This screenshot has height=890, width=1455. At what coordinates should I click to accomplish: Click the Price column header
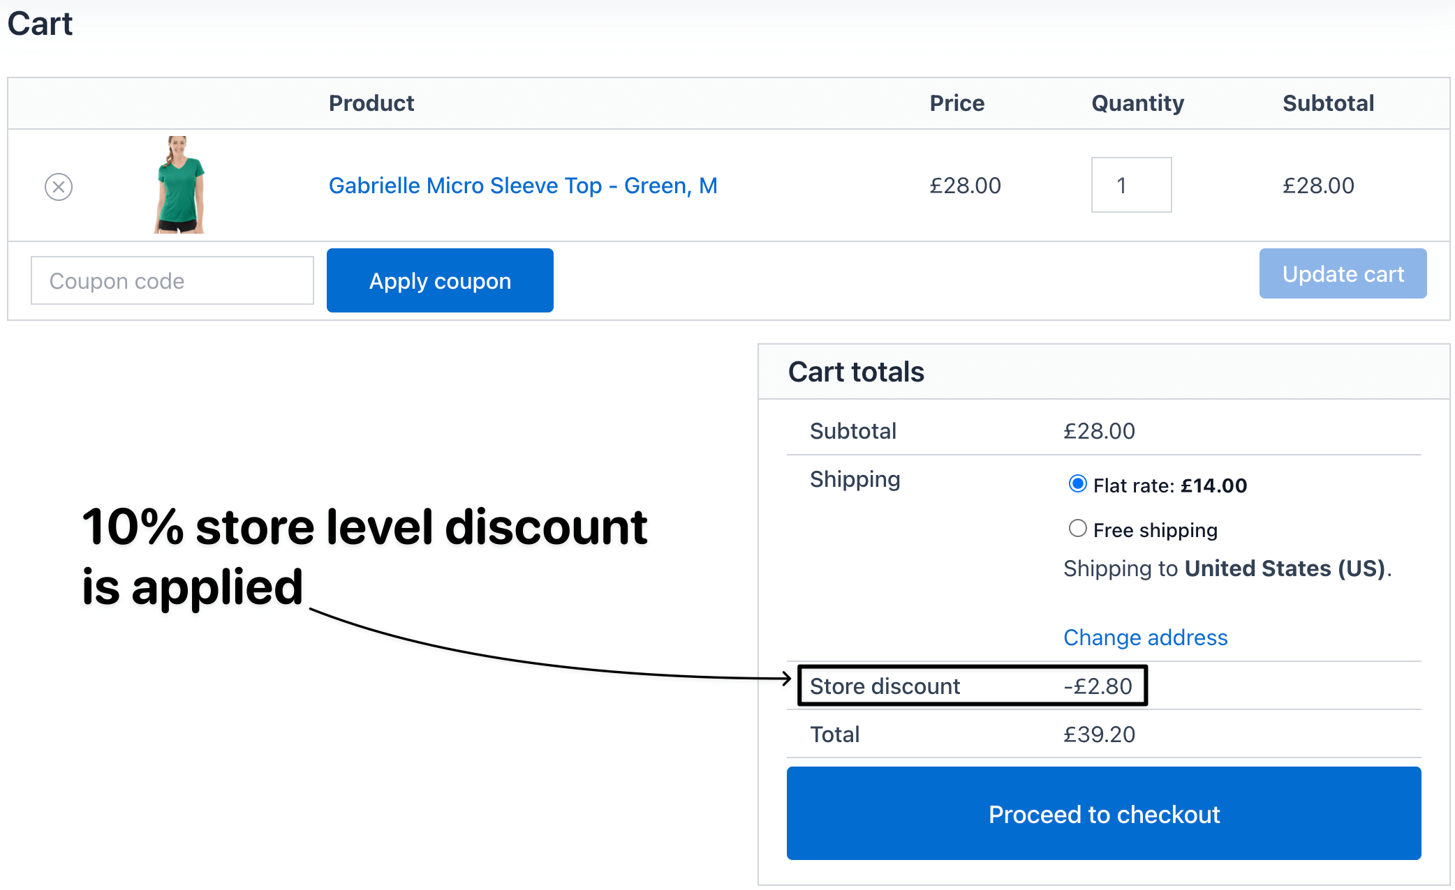point(957,103)
